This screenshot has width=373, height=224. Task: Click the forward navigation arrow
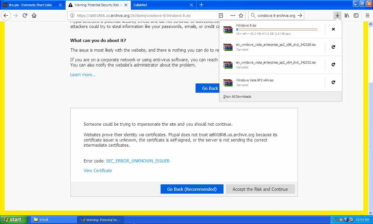(15, 15)
